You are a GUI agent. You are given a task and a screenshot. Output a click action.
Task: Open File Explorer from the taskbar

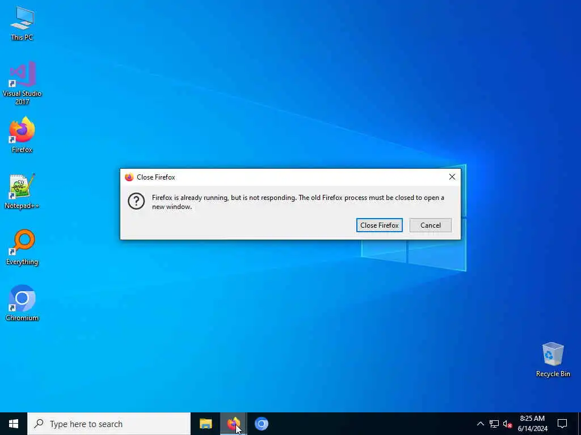(x=205, y=424)
